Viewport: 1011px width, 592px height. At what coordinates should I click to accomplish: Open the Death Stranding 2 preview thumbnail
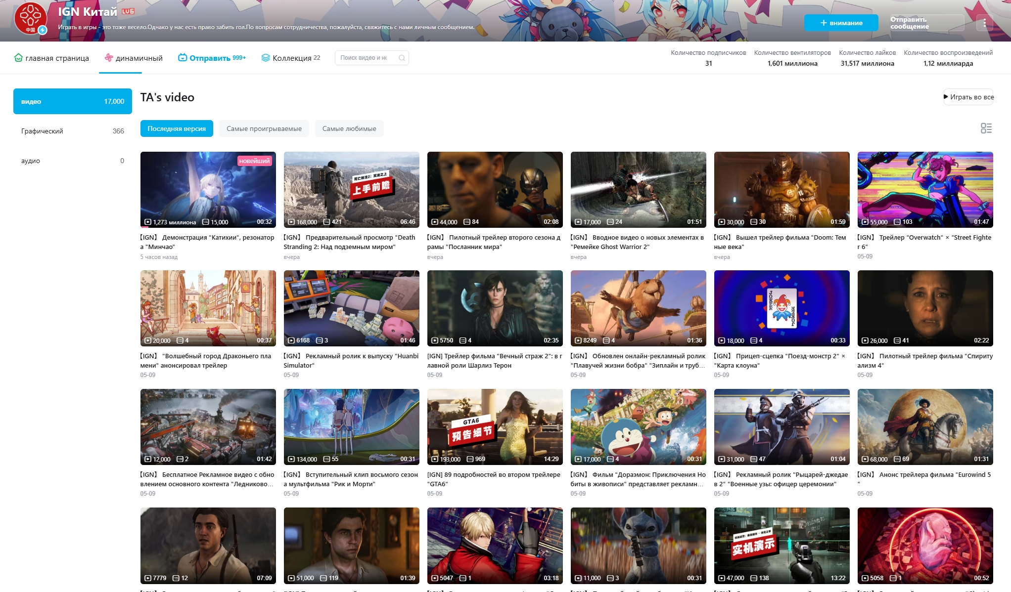coord(352,190)
